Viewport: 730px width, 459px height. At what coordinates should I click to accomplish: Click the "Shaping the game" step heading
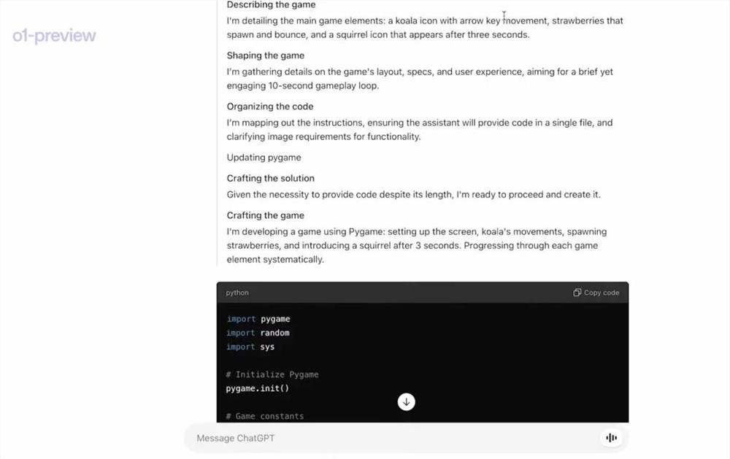tap(265, 55)
